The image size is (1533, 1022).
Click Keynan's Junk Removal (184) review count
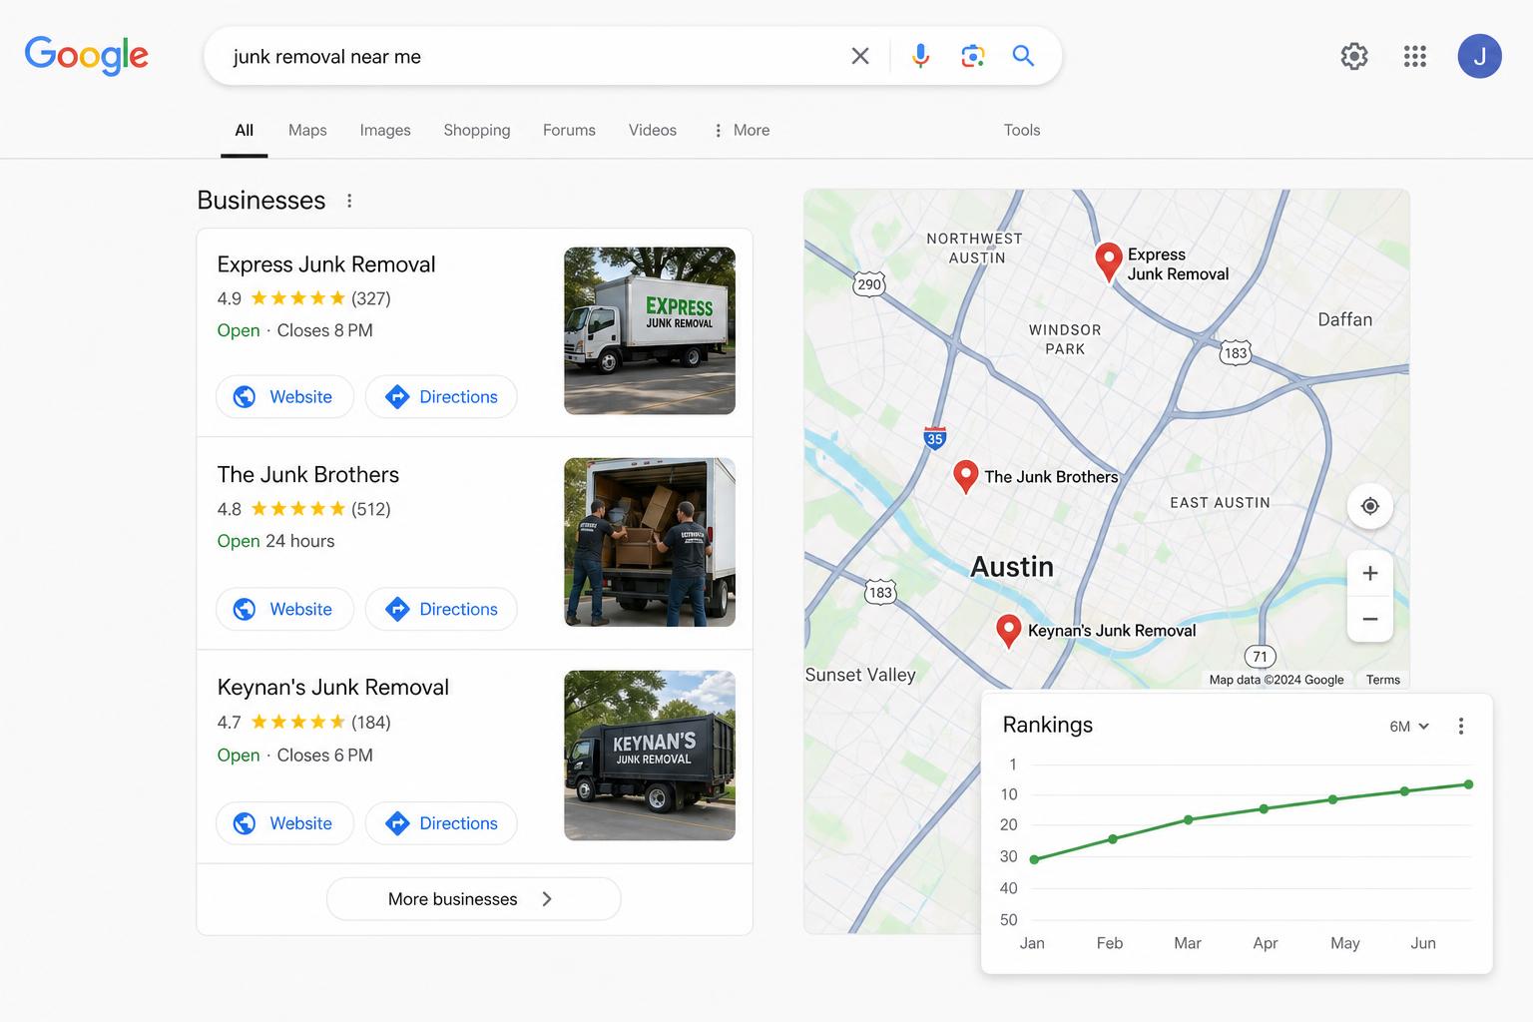pos(371,723)
